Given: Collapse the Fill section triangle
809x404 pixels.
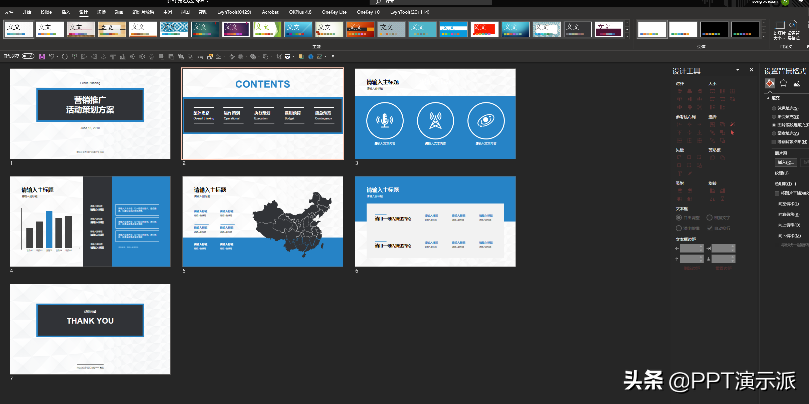Looking at the screenshot, I should click(768, 98).
